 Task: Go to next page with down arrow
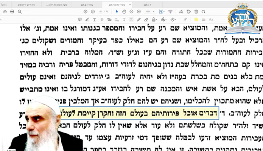pos(92,11)
